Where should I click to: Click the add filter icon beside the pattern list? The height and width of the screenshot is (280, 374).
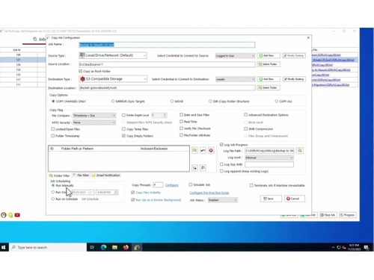194,150
